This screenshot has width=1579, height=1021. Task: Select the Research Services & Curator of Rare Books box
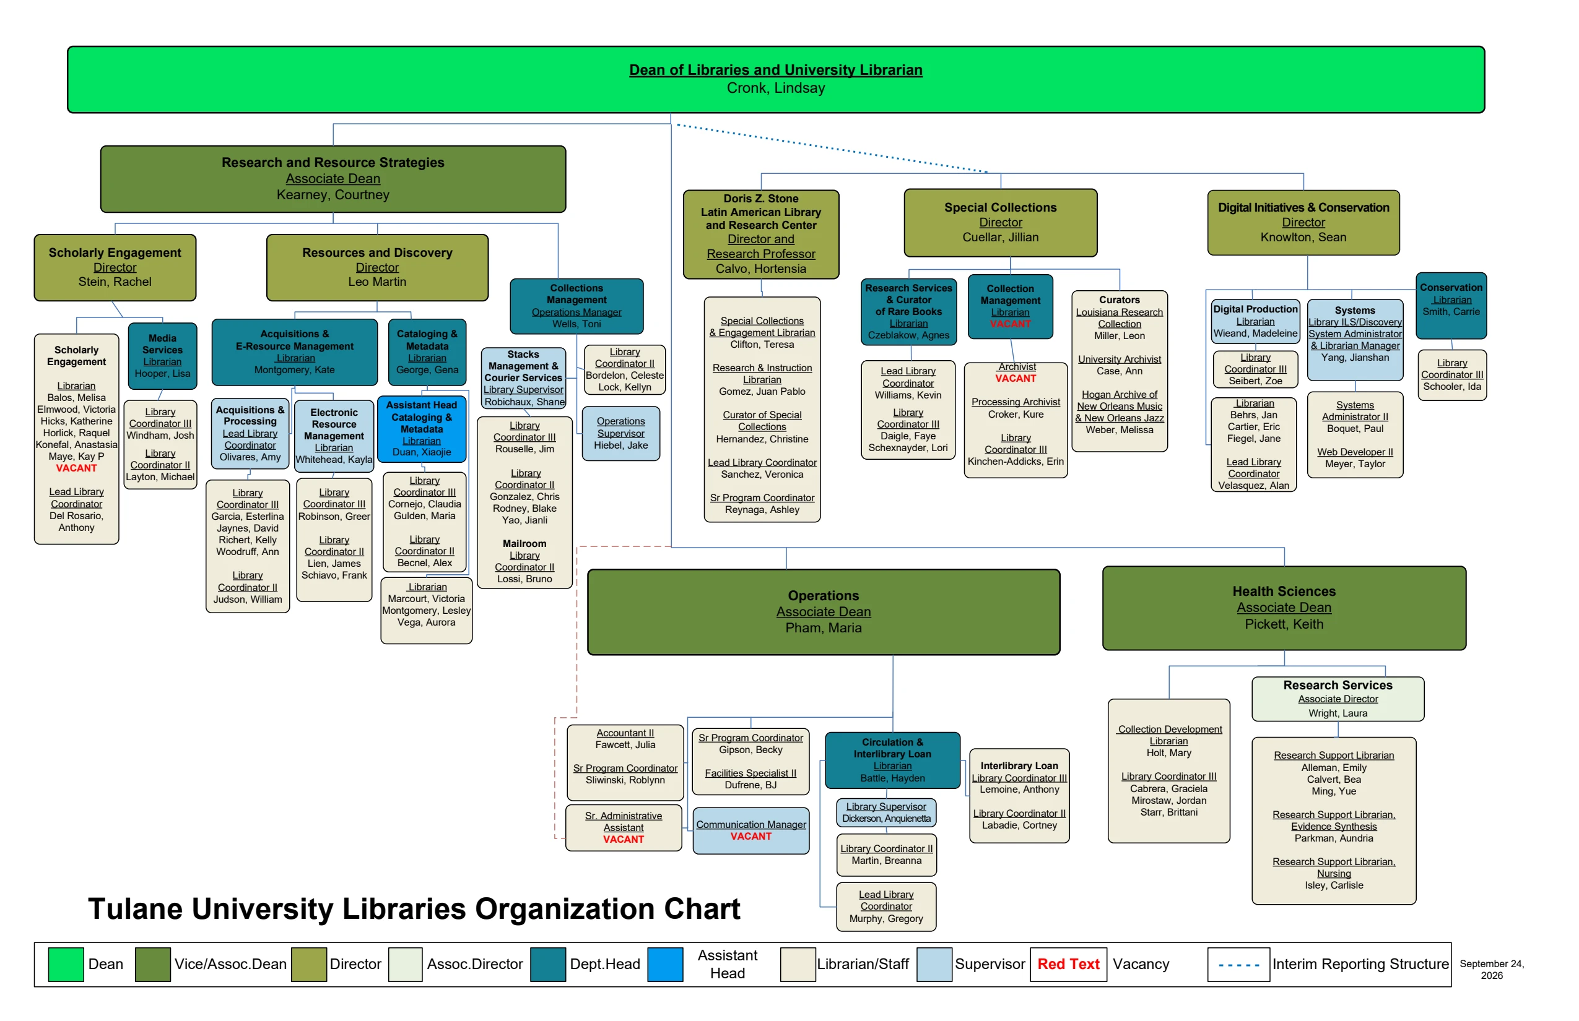909,312
